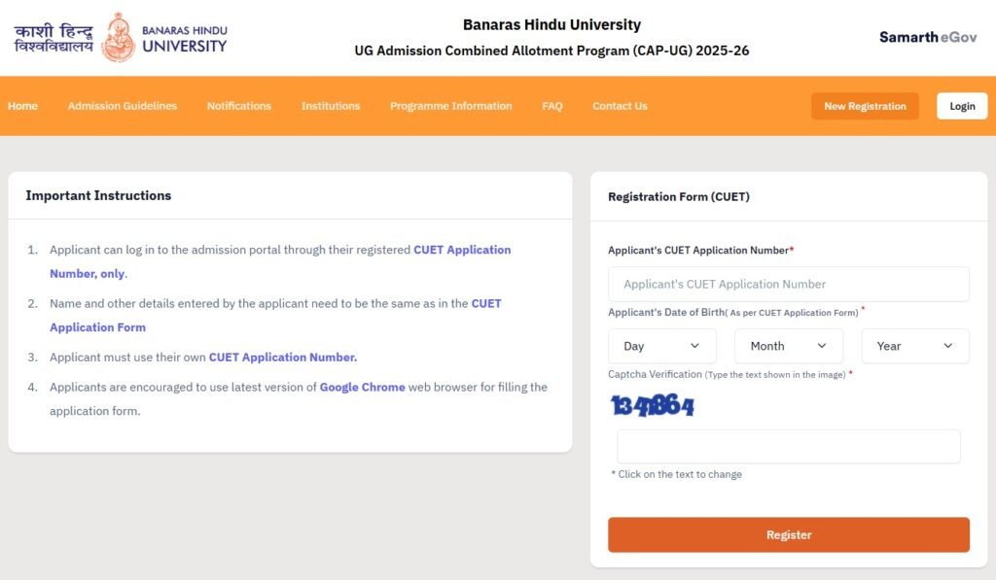
Task: Open the FAQ page
Action: (x=551, y=106)
